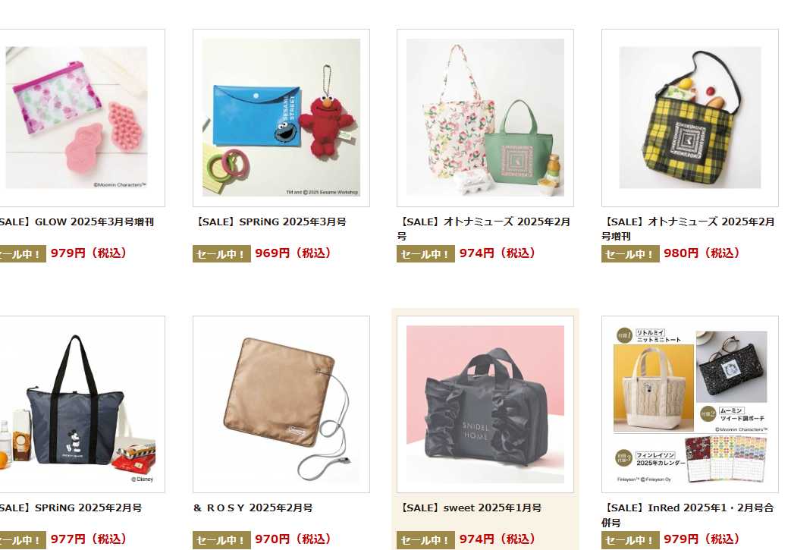Click the Sesame Street Elmo product image
The image size is (791, 550).
(281, 118)
